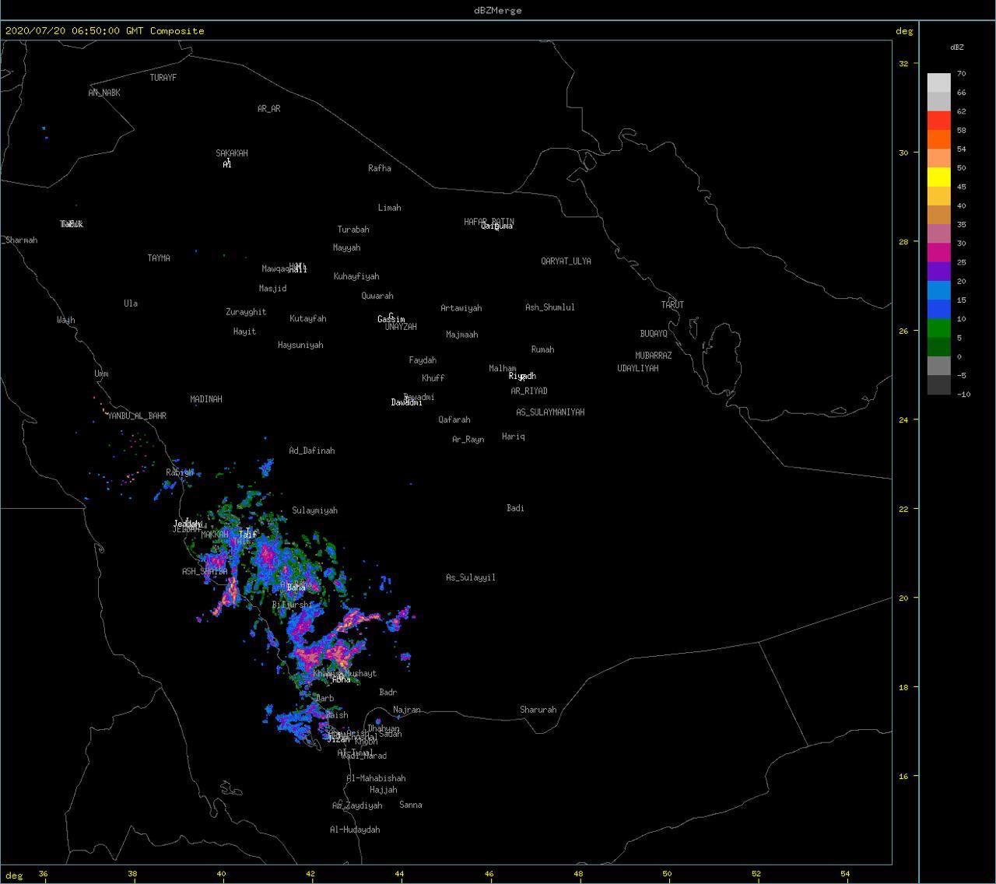The image size is (996, 884).
Task: Pick the bright yellow legend swatch
Action: pos(939,177)
